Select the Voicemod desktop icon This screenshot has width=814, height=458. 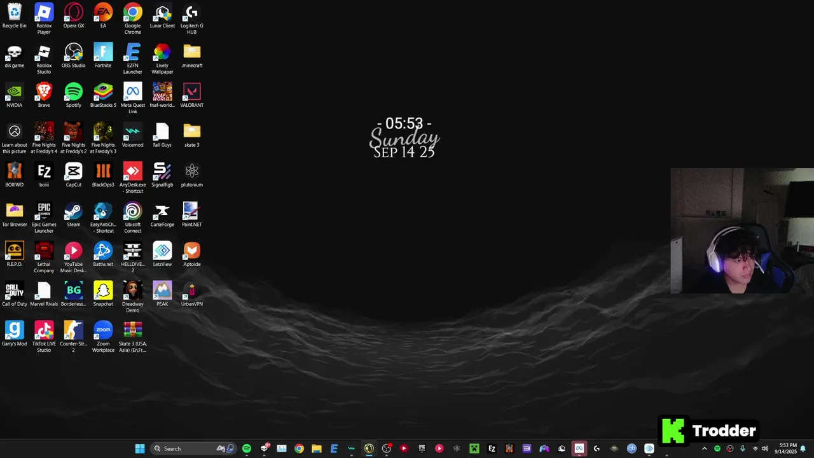click(x=132, y=135)
